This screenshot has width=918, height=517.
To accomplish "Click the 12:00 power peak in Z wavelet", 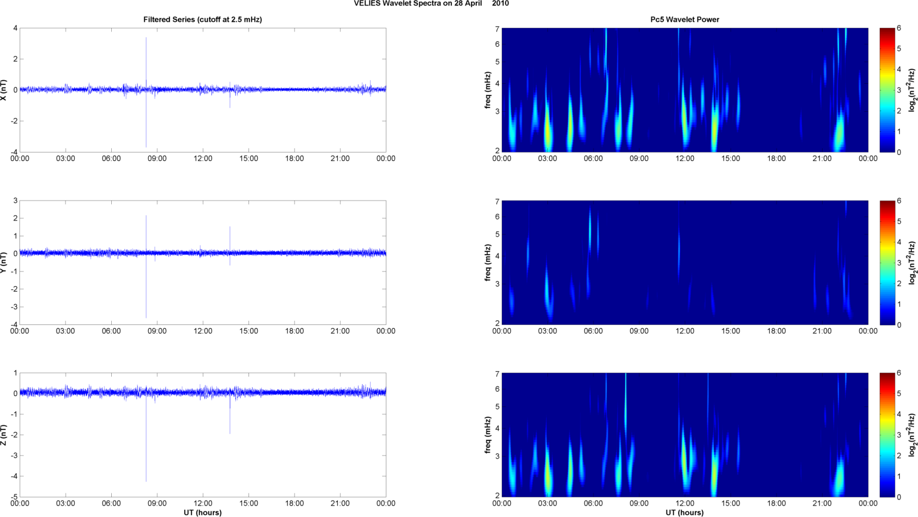I will coord(686,459).
